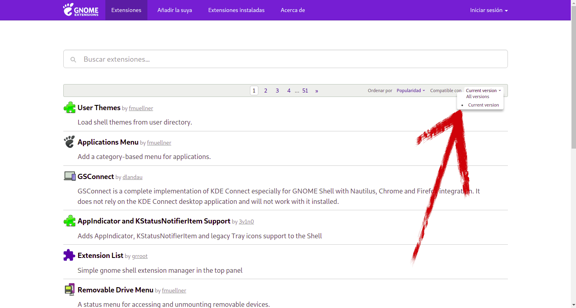Click the GNOME Extensions logo

pyautogui.click(x=81, y=10)
